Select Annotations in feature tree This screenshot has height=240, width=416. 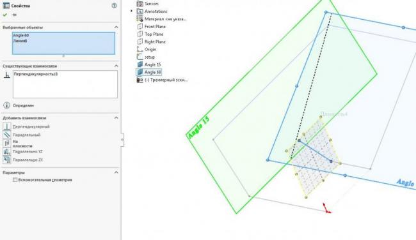click(x=156, y=11)
